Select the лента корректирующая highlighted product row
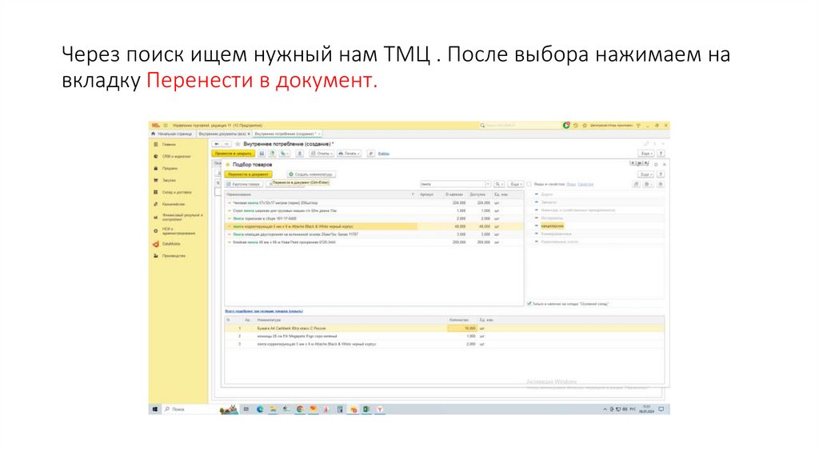 click(374, 226)
